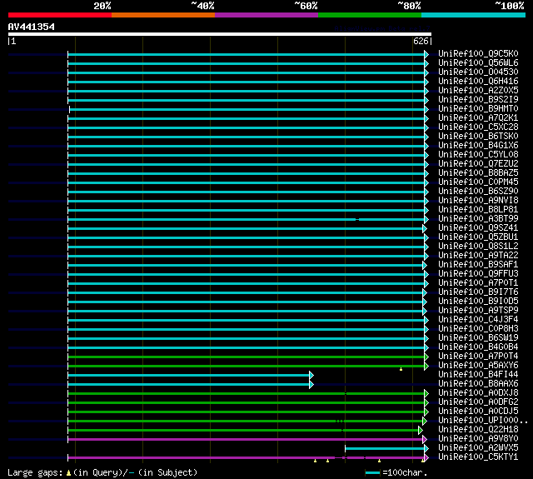The height and width of the screenshot is (479, 533).
Task: Select hit label UniRef100_A0DFG2
Action: pyautogui.click(x=478, y=402)
